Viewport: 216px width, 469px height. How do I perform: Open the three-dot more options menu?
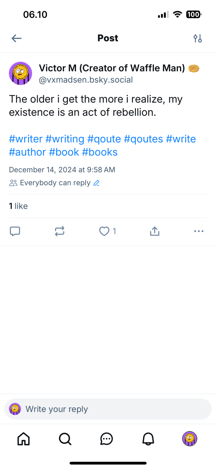[199, 231]
